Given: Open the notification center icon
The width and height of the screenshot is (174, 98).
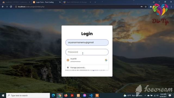Looking at the screenshot, I should 170,96.
